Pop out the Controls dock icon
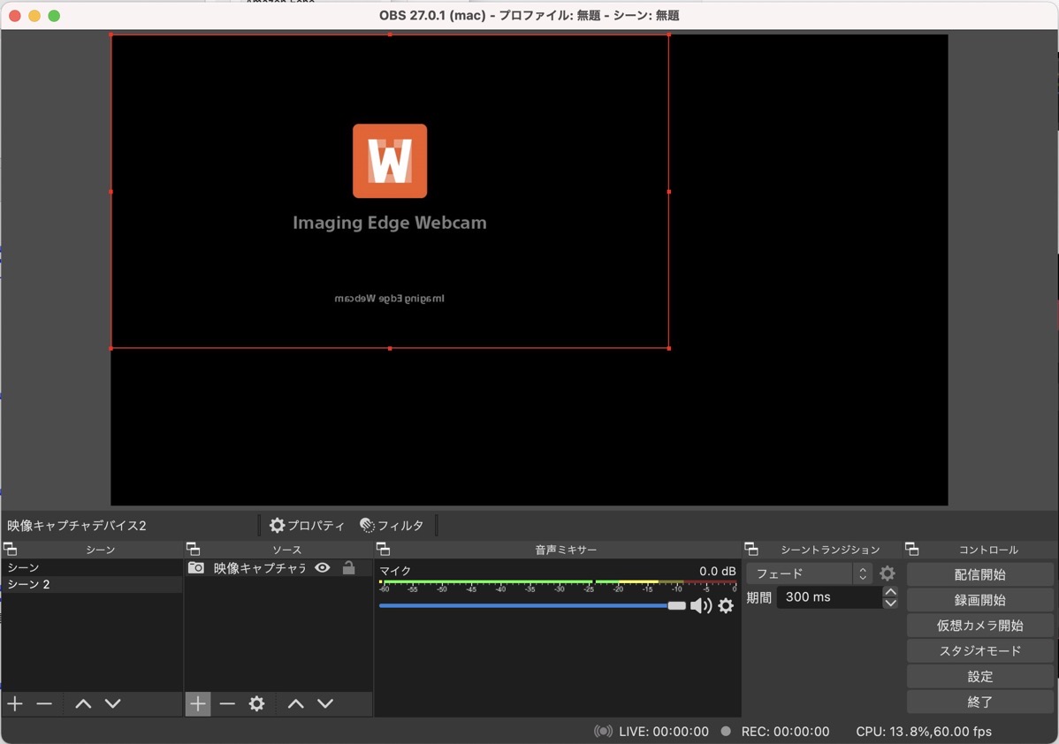 pyautogui.click(x=911, y=549)
